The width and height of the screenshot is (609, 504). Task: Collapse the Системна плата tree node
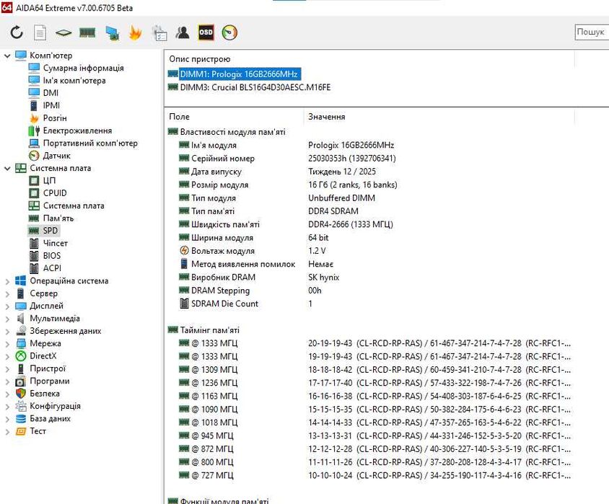click(x=7, y=169)
